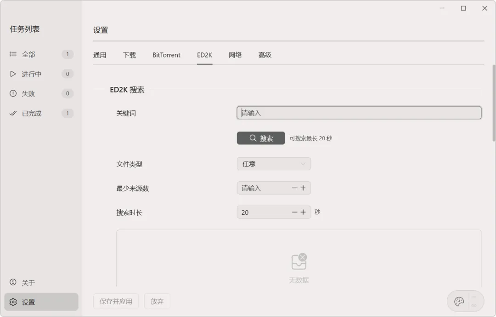496x317 pixels.
Task: Open the 全部 task list
Action: click(41, 54)
